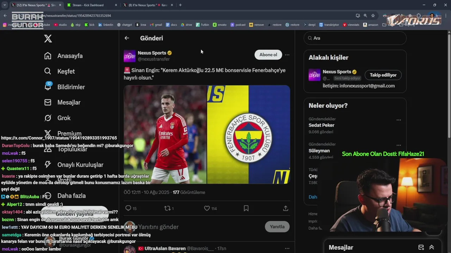This screenshot has width=451, height=253.
Task: Go back with the Gönderi arrow
Action: pos(127,38)
